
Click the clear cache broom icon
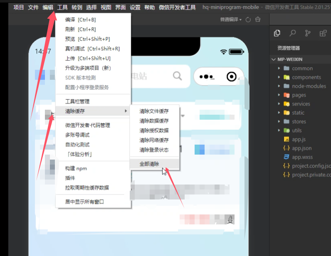click(x=258, y=20)
